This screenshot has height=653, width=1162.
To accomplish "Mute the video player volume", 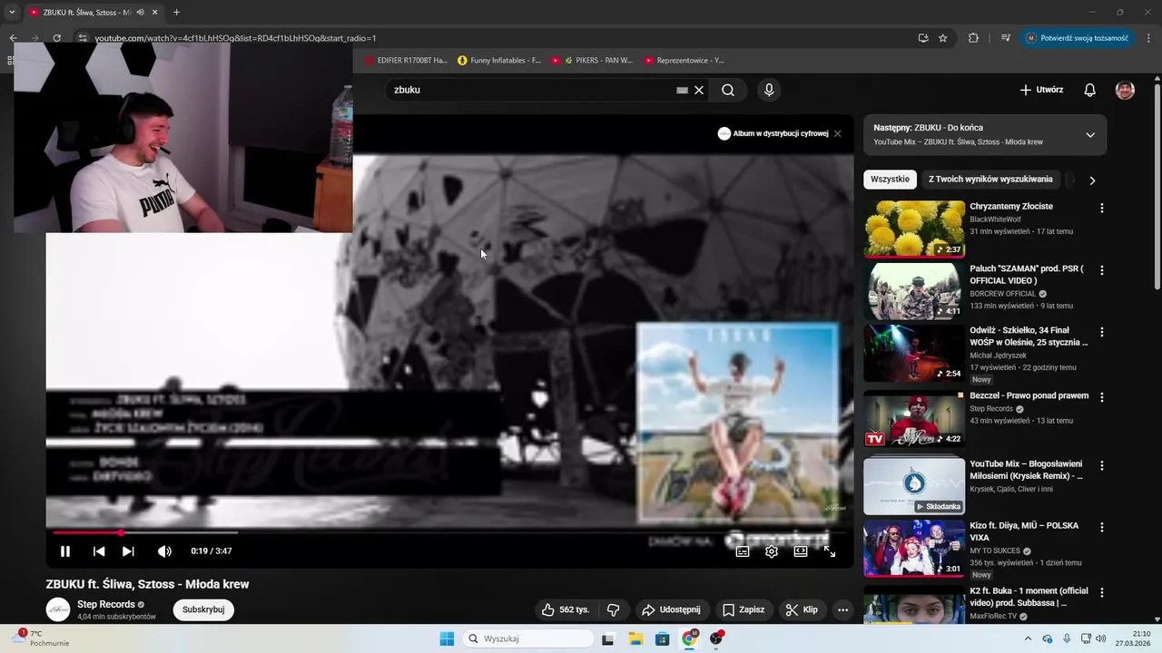I will [164, 551].
